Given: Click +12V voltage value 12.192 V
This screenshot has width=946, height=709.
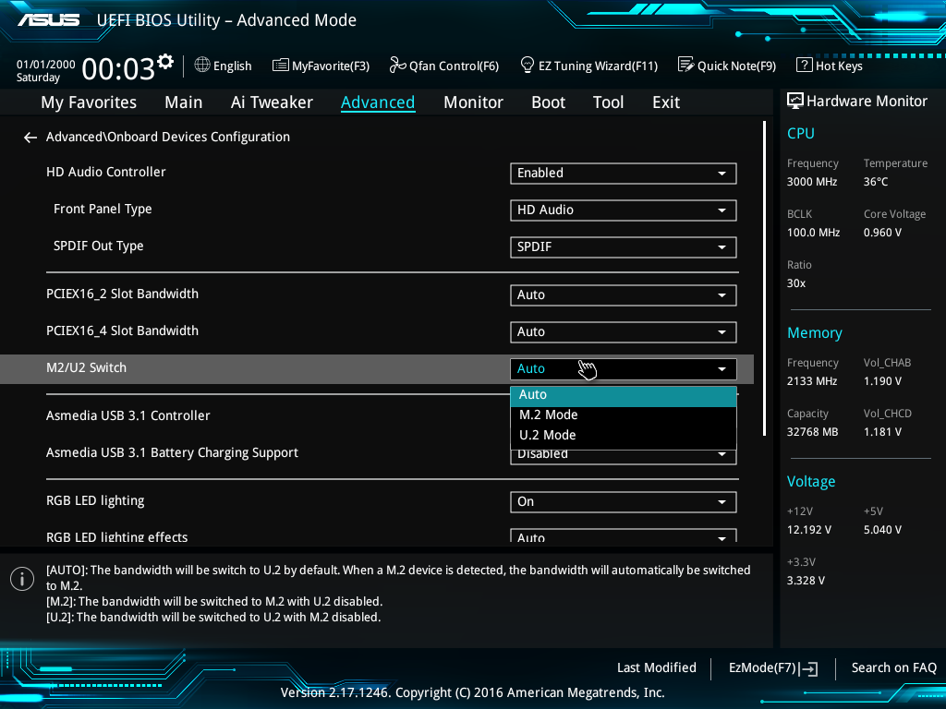Looking at the screenshot, I should click(x=809, y=530).
